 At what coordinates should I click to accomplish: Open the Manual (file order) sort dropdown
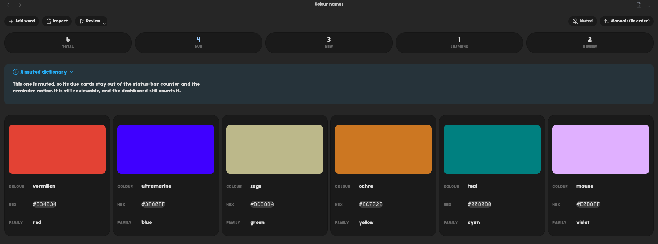(627, 21)
